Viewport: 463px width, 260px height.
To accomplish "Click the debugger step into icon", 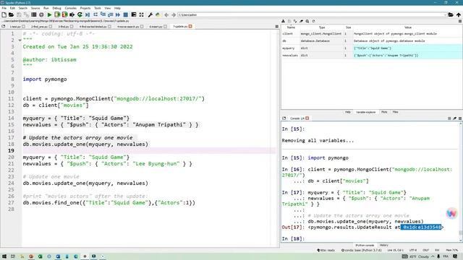I will pos(103,14).
